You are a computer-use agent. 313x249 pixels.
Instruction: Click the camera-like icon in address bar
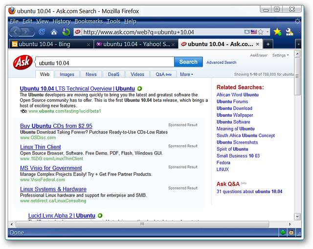tap(247, 32)
